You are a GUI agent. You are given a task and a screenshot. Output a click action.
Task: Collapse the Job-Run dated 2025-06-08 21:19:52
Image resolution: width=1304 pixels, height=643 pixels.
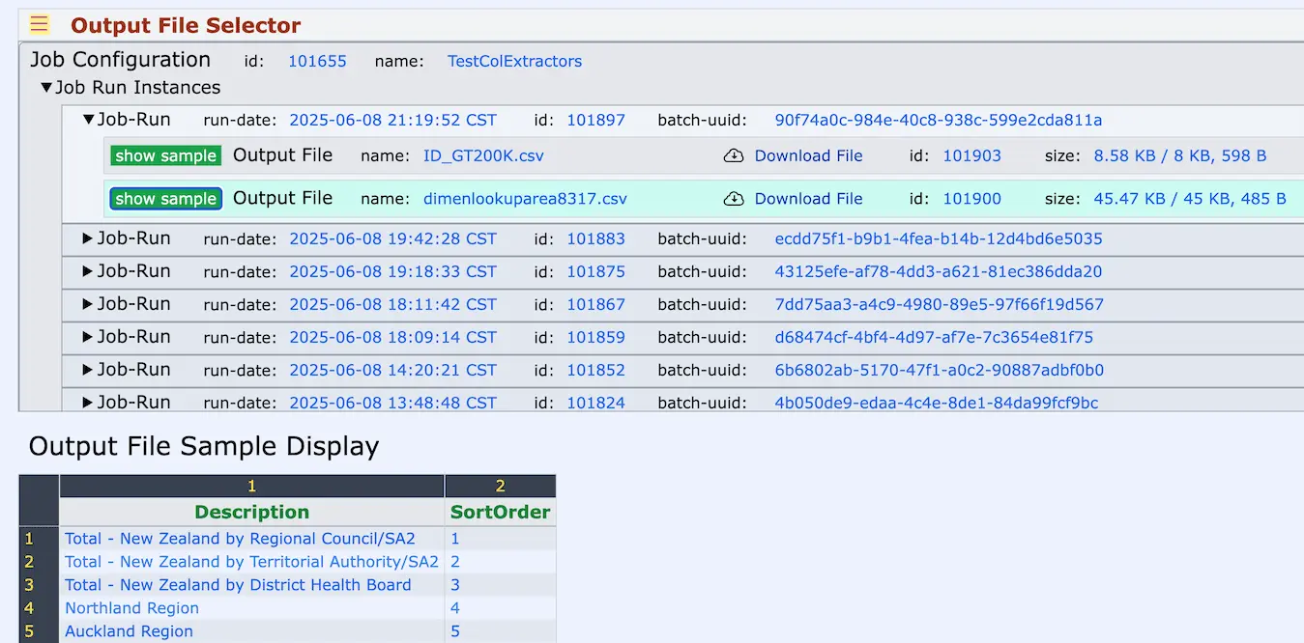(89, 120)
